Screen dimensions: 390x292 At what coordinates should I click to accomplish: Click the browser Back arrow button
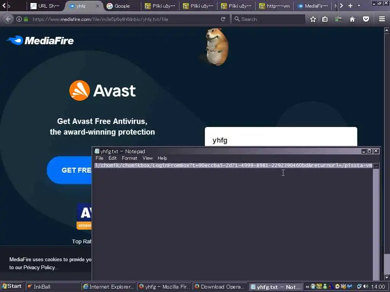tap(8, 19)
